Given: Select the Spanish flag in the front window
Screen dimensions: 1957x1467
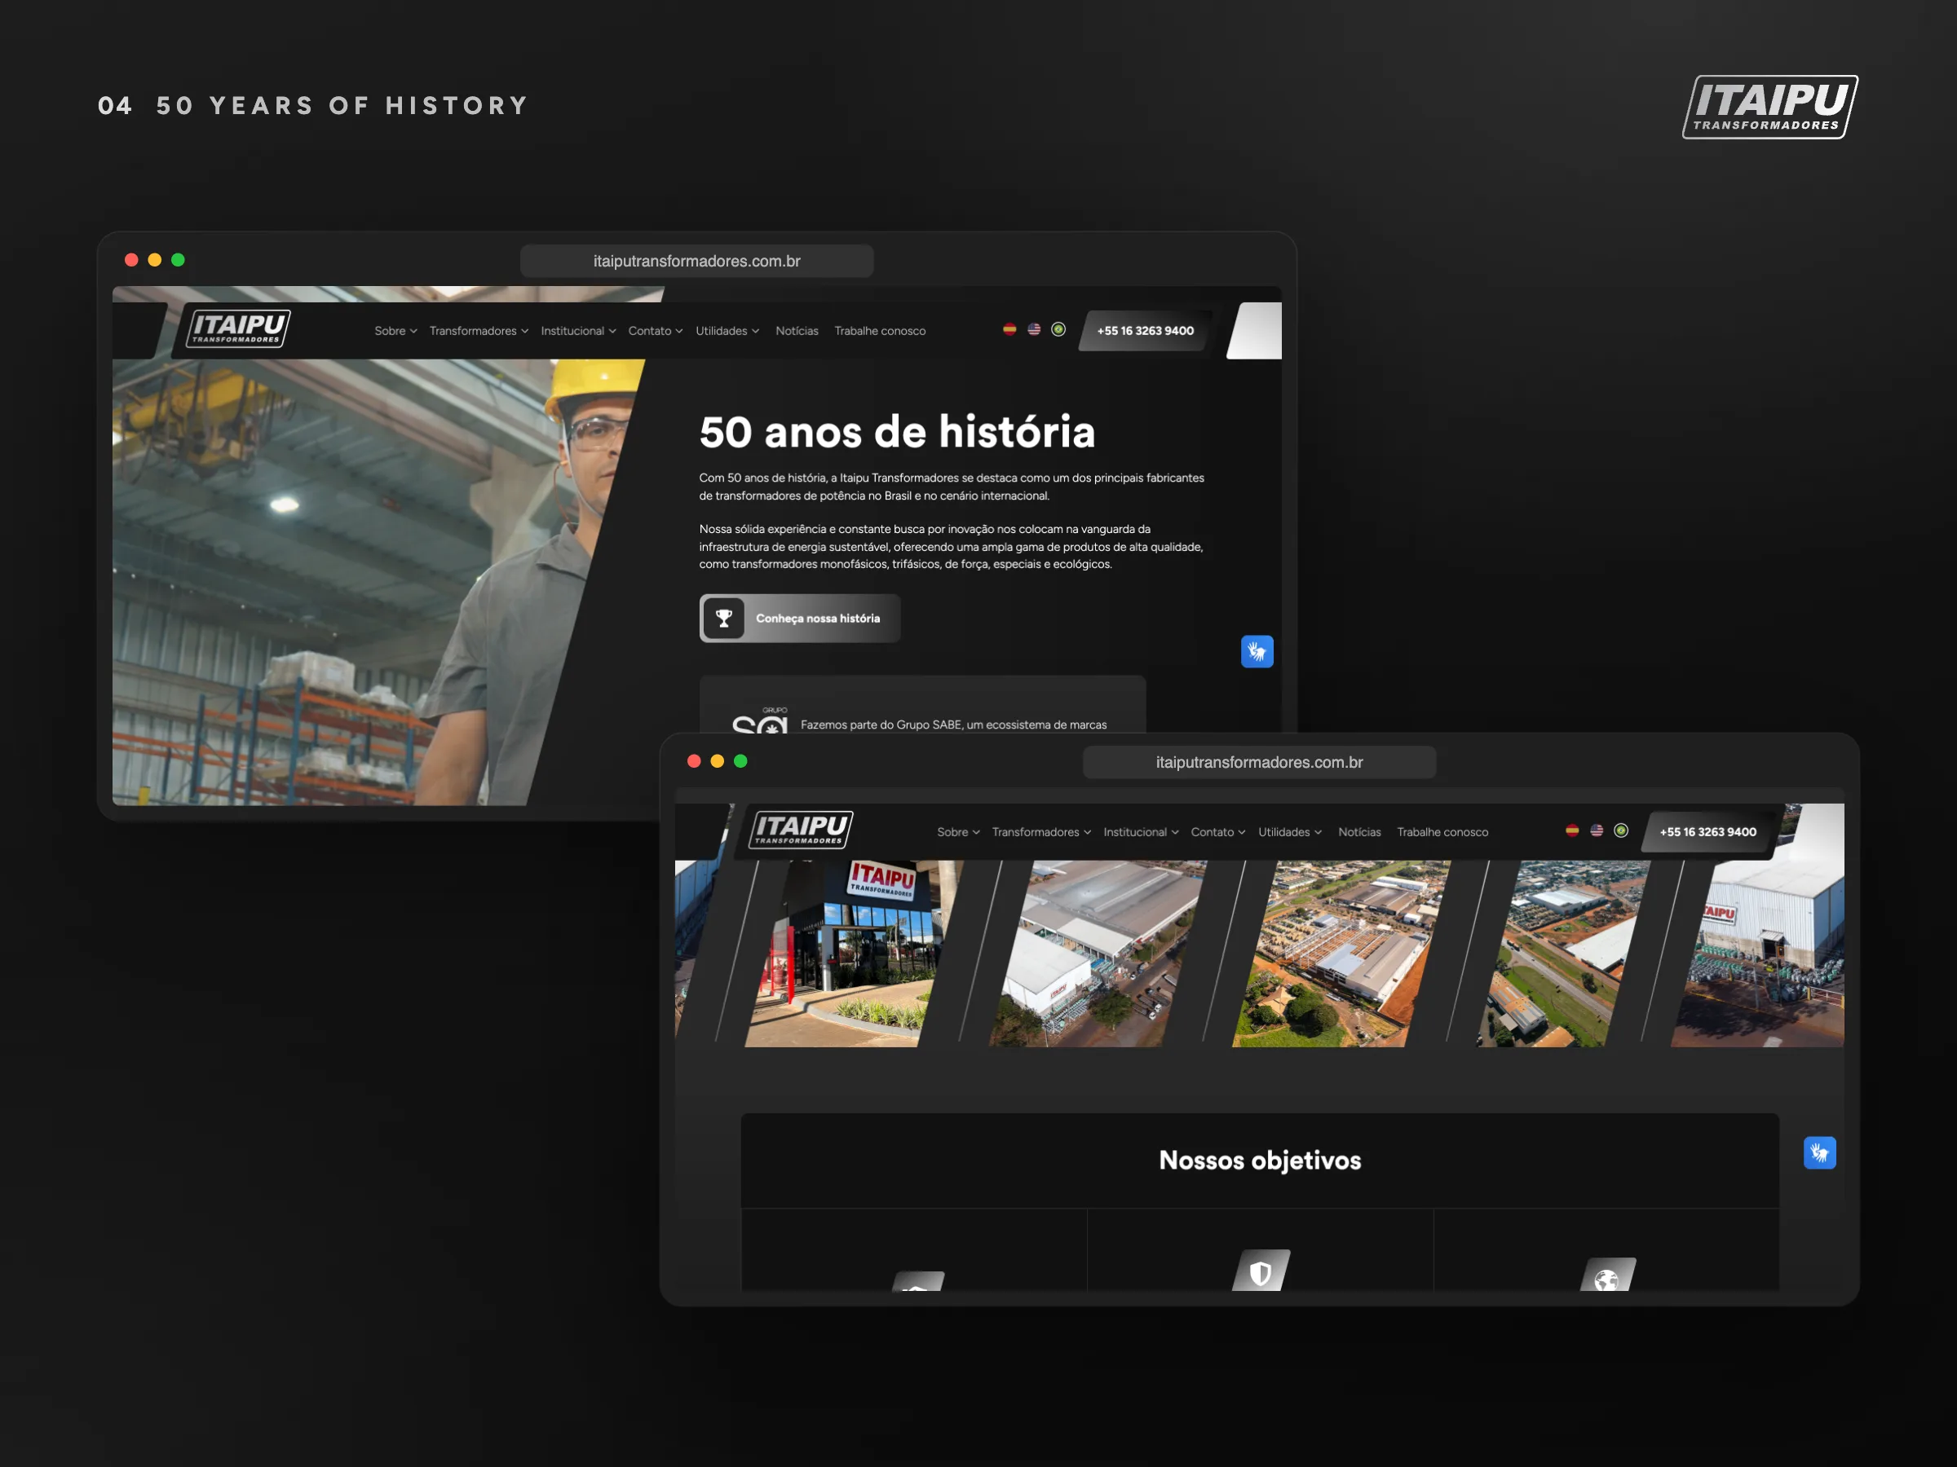Looking at the screenshot, I should (x=1572, y=830).
